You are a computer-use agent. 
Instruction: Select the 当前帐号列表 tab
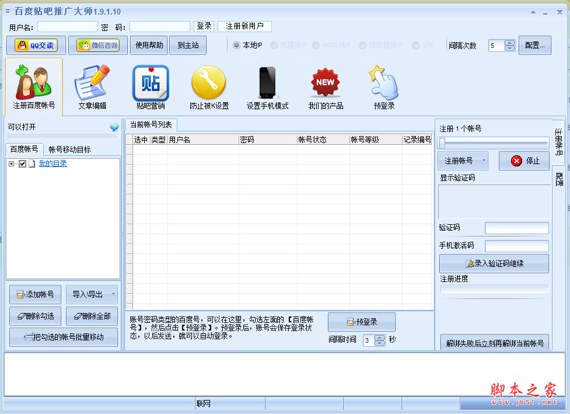(x=151, y=124)
